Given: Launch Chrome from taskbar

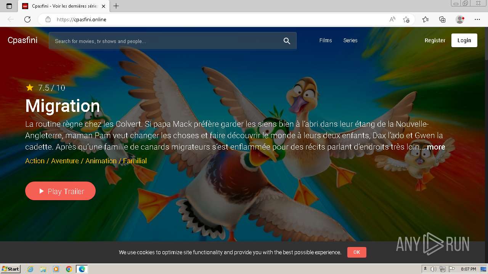Looking at the screenshot, I should click(x=69, y=269).
